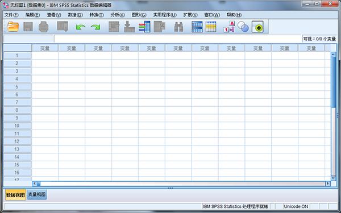The height and width of the screenshot is (213, 341).
Task: Redo an action with the green arrow
Action: (x=95, y=27)
